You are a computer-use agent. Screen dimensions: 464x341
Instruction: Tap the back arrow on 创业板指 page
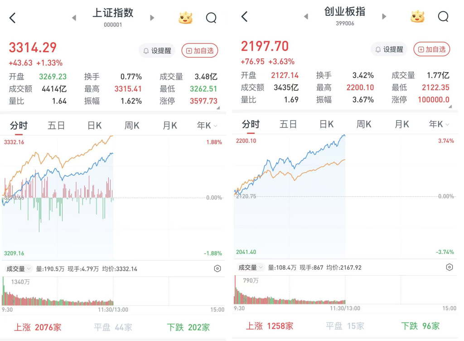point(245,17)
